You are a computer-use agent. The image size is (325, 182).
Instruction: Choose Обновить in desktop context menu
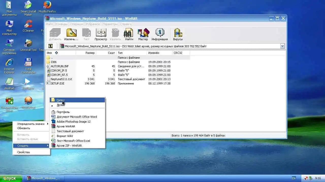(31, 128)
